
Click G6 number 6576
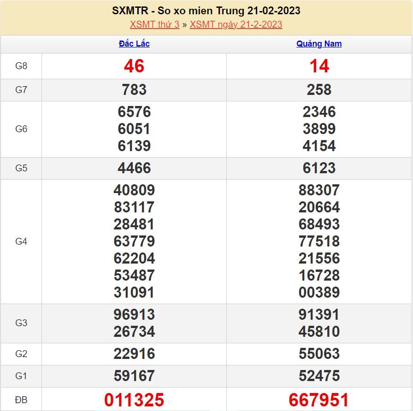(134, 112)
